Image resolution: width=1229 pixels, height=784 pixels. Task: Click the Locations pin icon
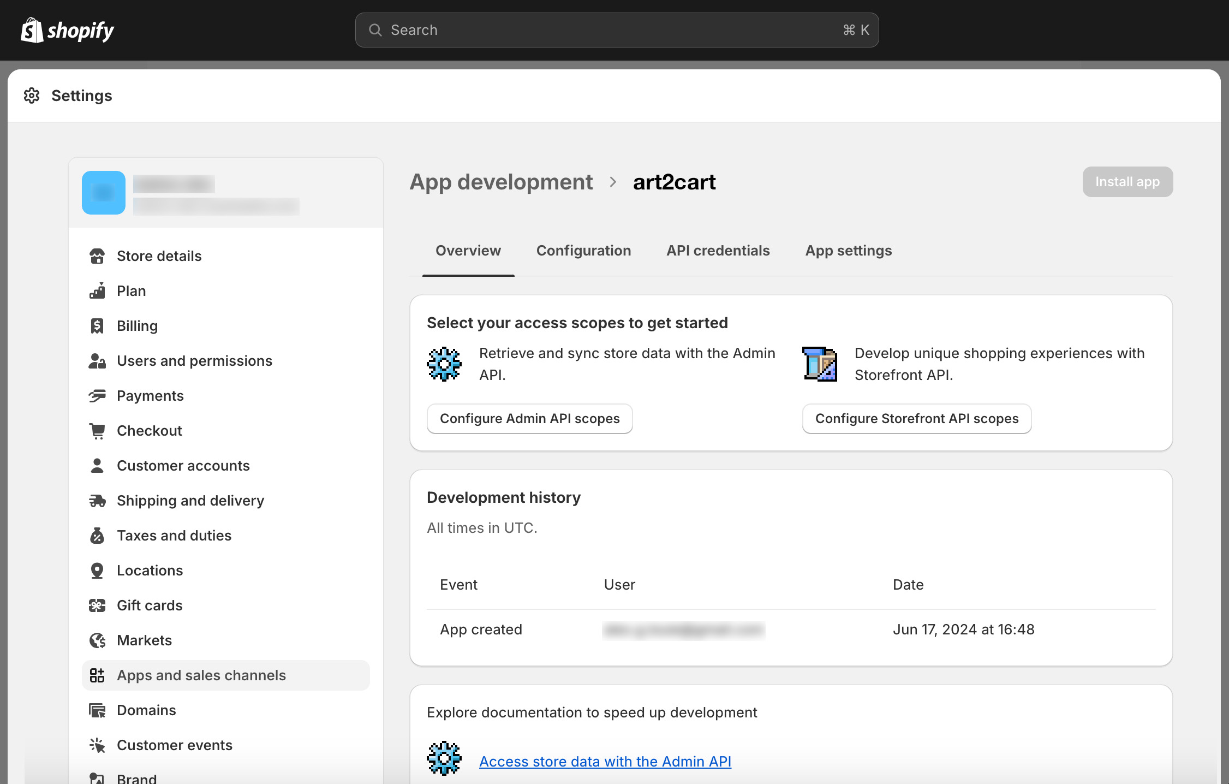coord(97,571)
